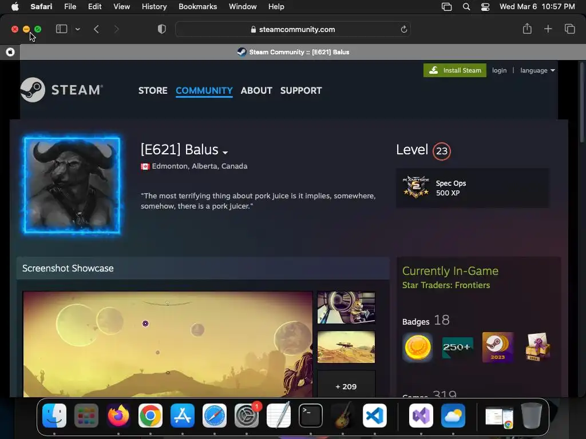This screenshot has height=439, width=586.
Task: Open Launchpad from the Dock
Action: click(x=86, y=416)
